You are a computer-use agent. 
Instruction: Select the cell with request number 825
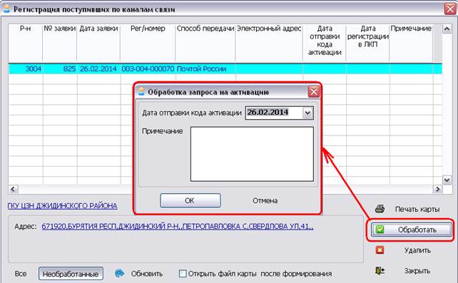pyautogui.click(x=60, y=69)
